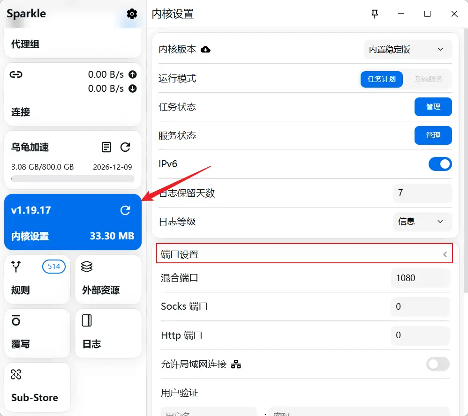Click the link icon in 连接 card
Screen dimensions: 468x416
pos(16,74)
